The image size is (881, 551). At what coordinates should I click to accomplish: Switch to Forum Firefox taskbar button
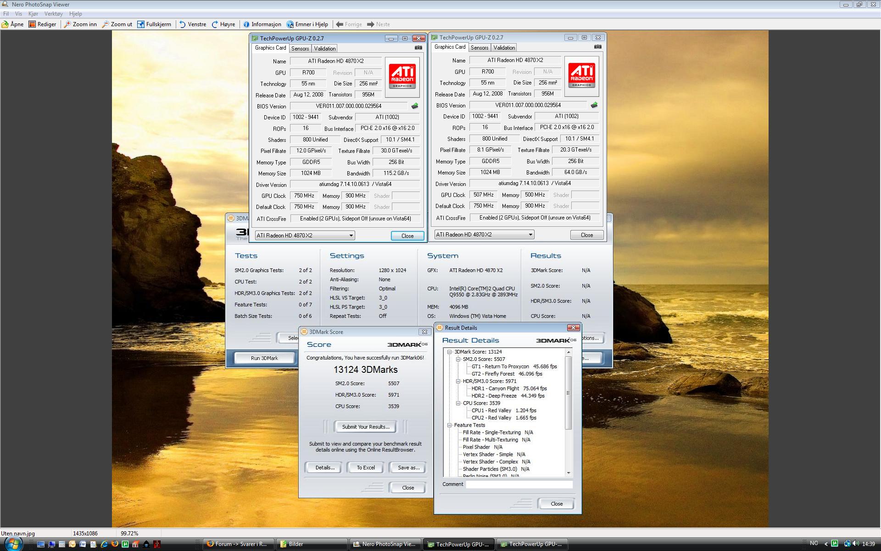pos(239,544)
